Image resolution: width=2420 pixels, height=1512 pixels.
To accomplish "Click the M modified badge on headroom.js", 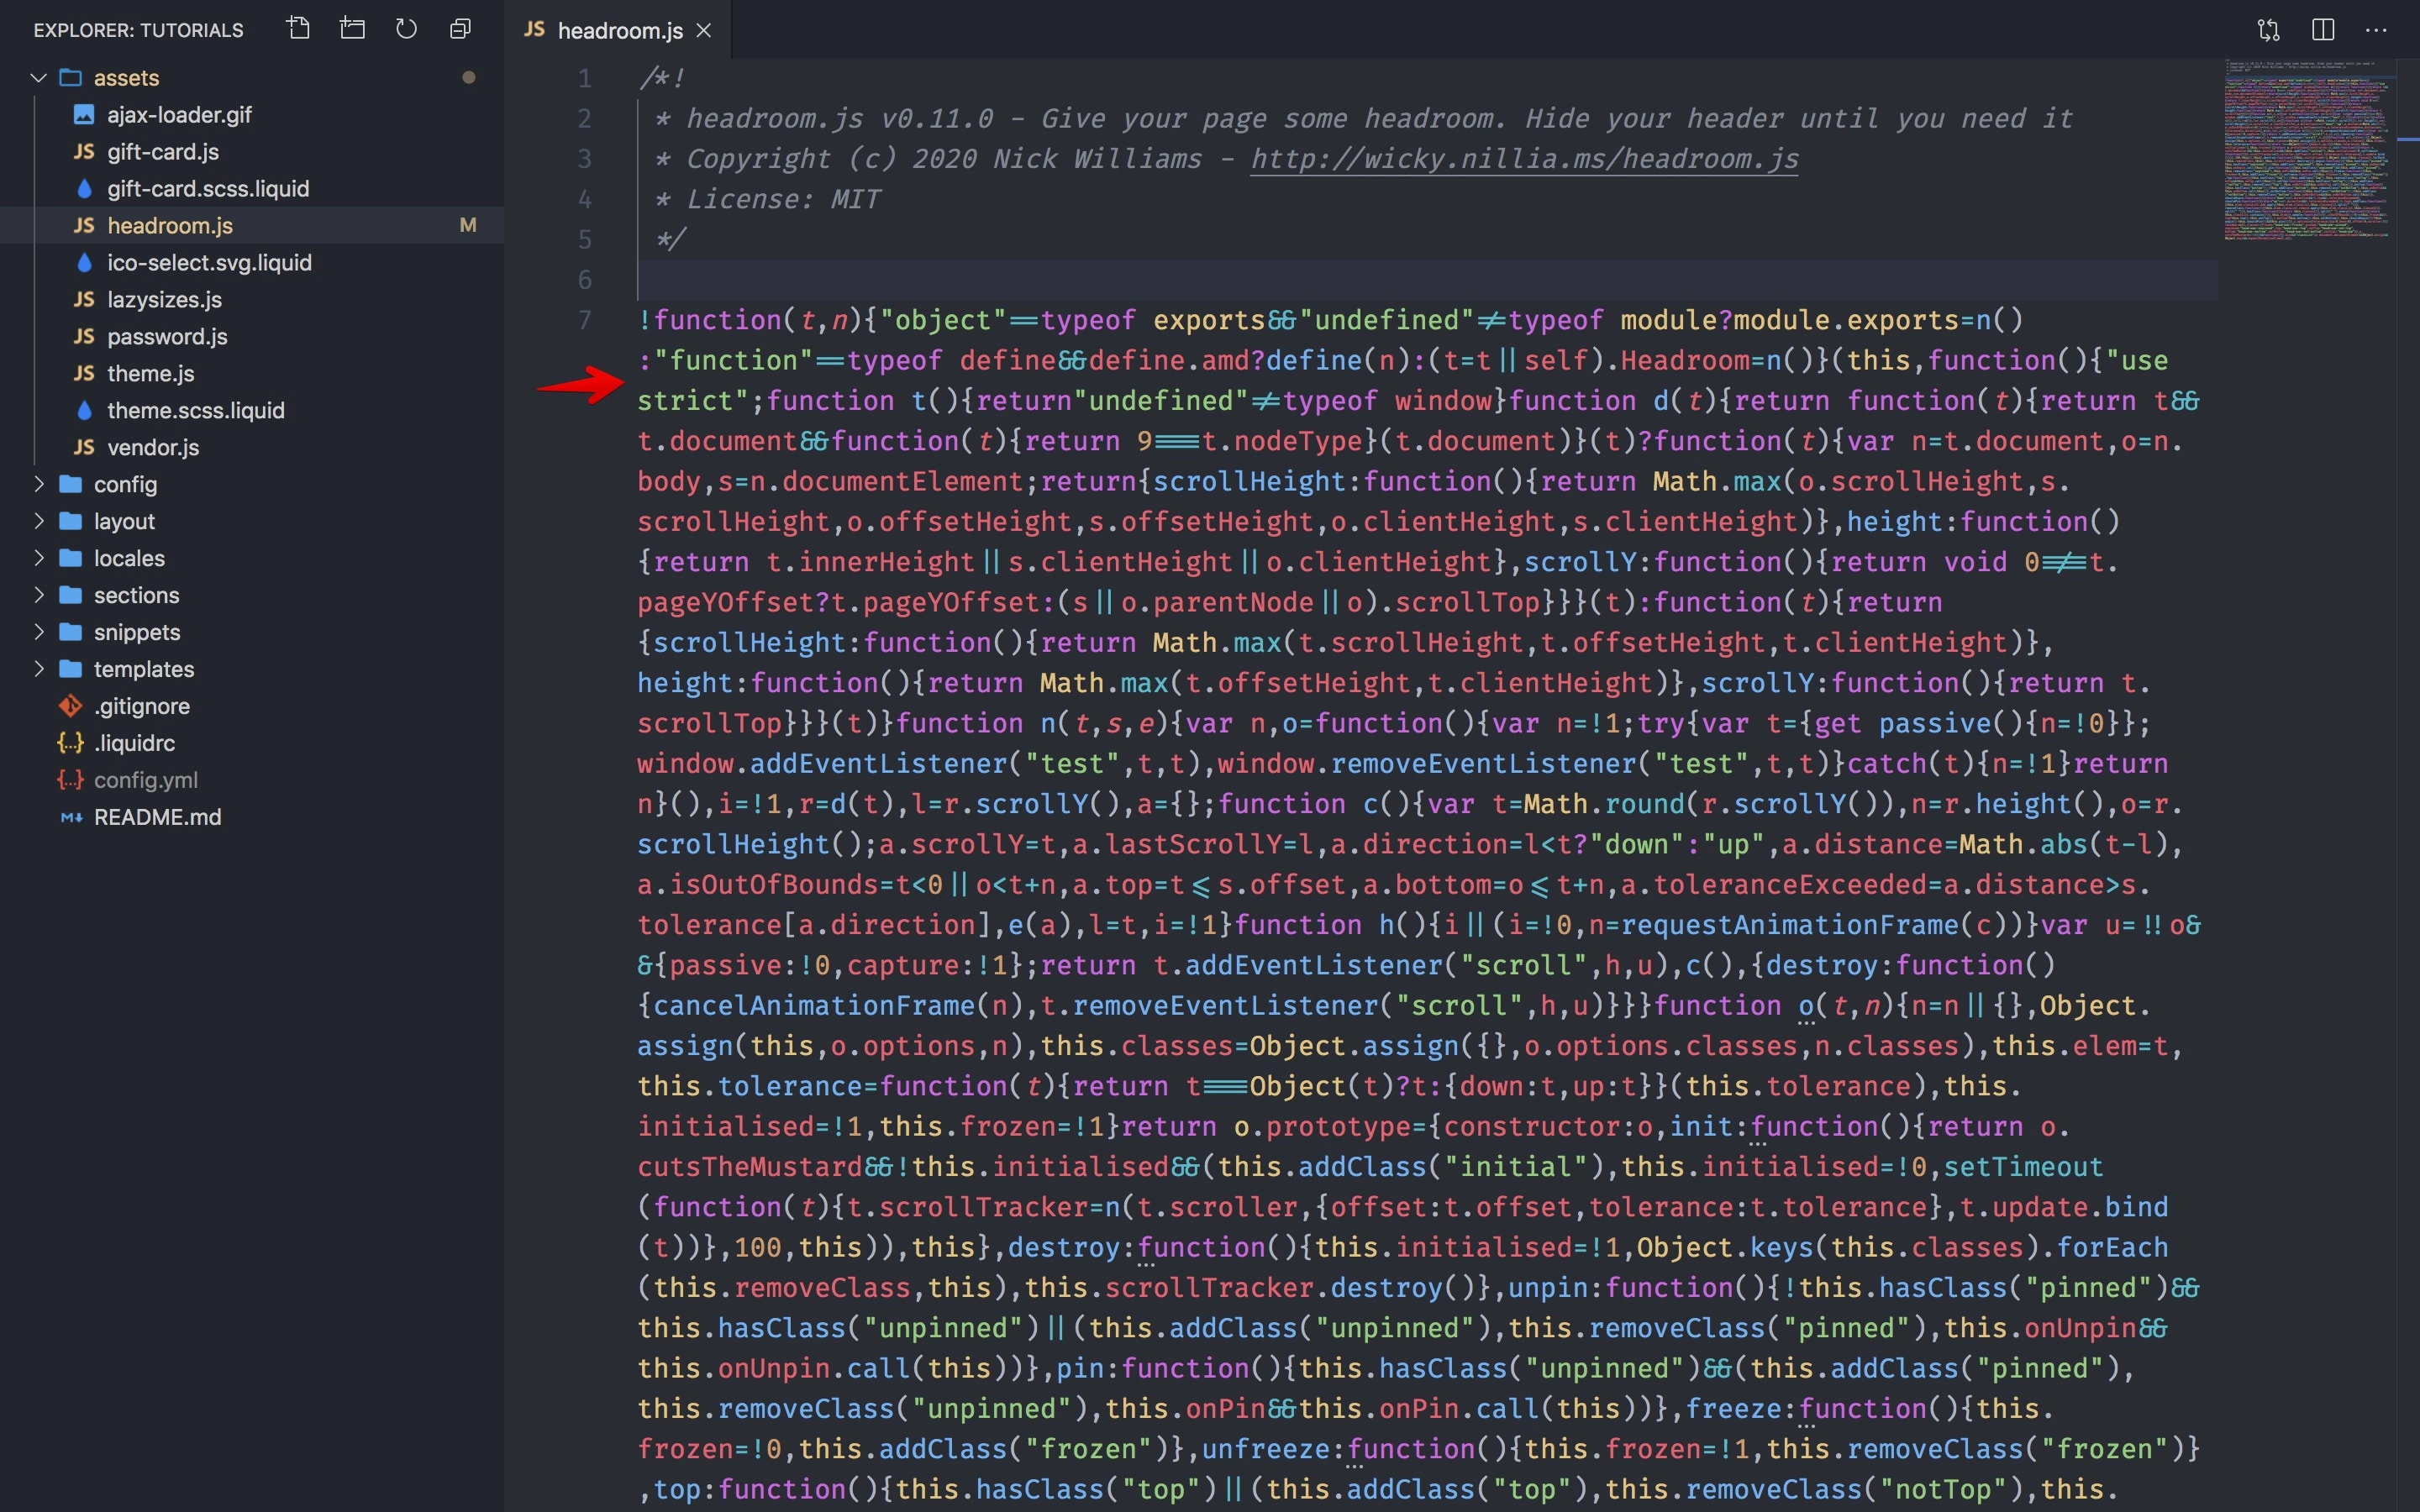I will [x=467, y=226].
